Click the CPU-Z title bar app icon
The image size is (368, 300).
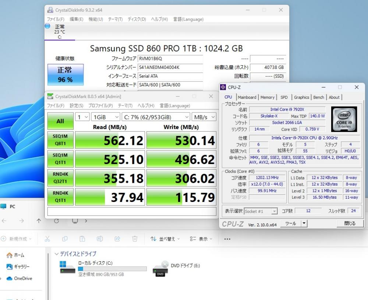click(x=223, y=87)
